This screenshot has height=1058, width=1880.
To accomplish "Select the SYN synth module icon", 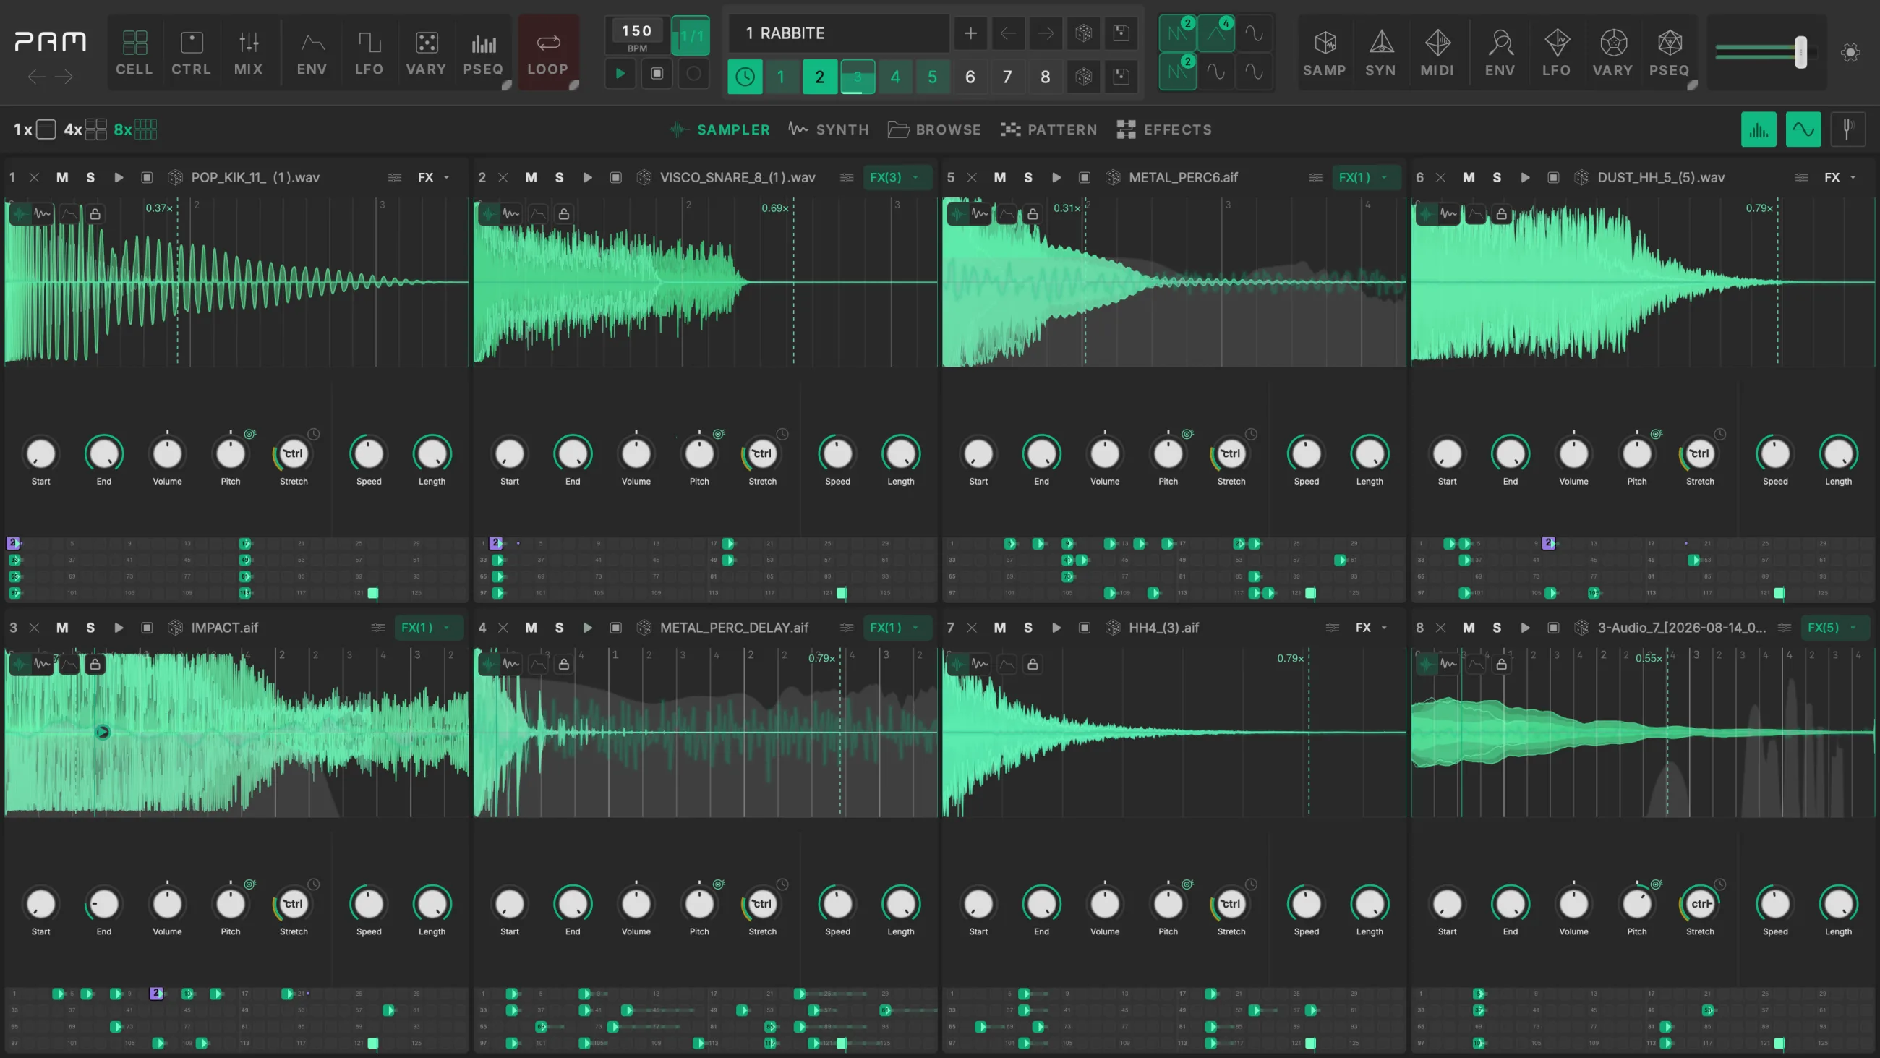I will coord(1380,53).
